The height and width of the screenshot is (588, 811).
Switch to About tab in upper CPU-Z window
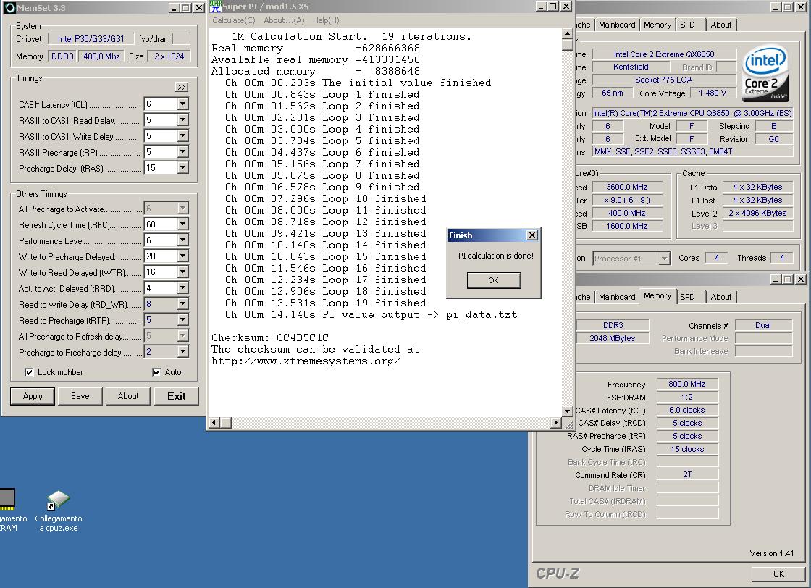tap(721, 25)
